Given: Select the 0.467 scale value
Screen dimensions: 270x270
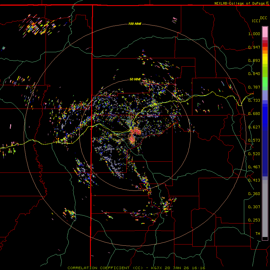Looking at the screenshot, I should (x=254, y=167).
